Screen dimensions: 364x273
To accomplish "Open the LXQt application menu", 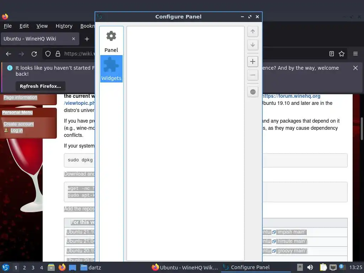I will (x=6, y=267).
